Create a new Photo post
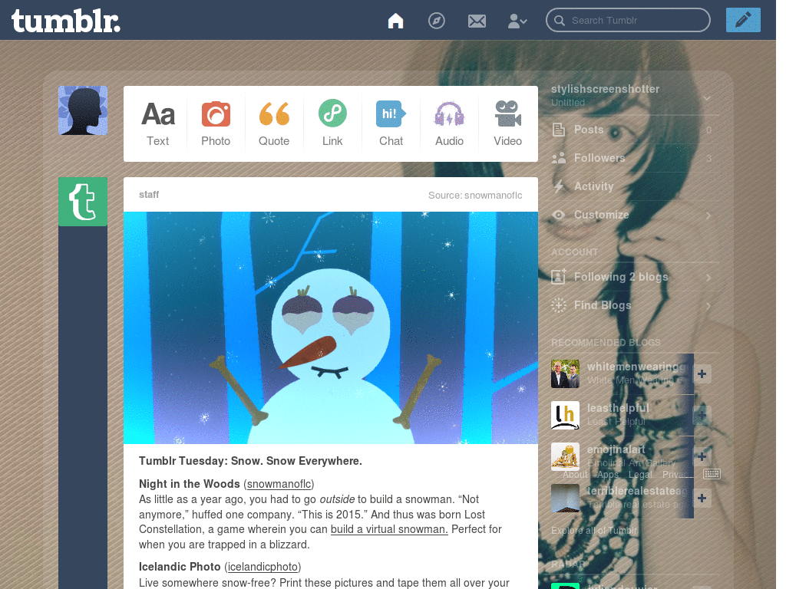This screenshot has height=589, width=786. [216, 123]
